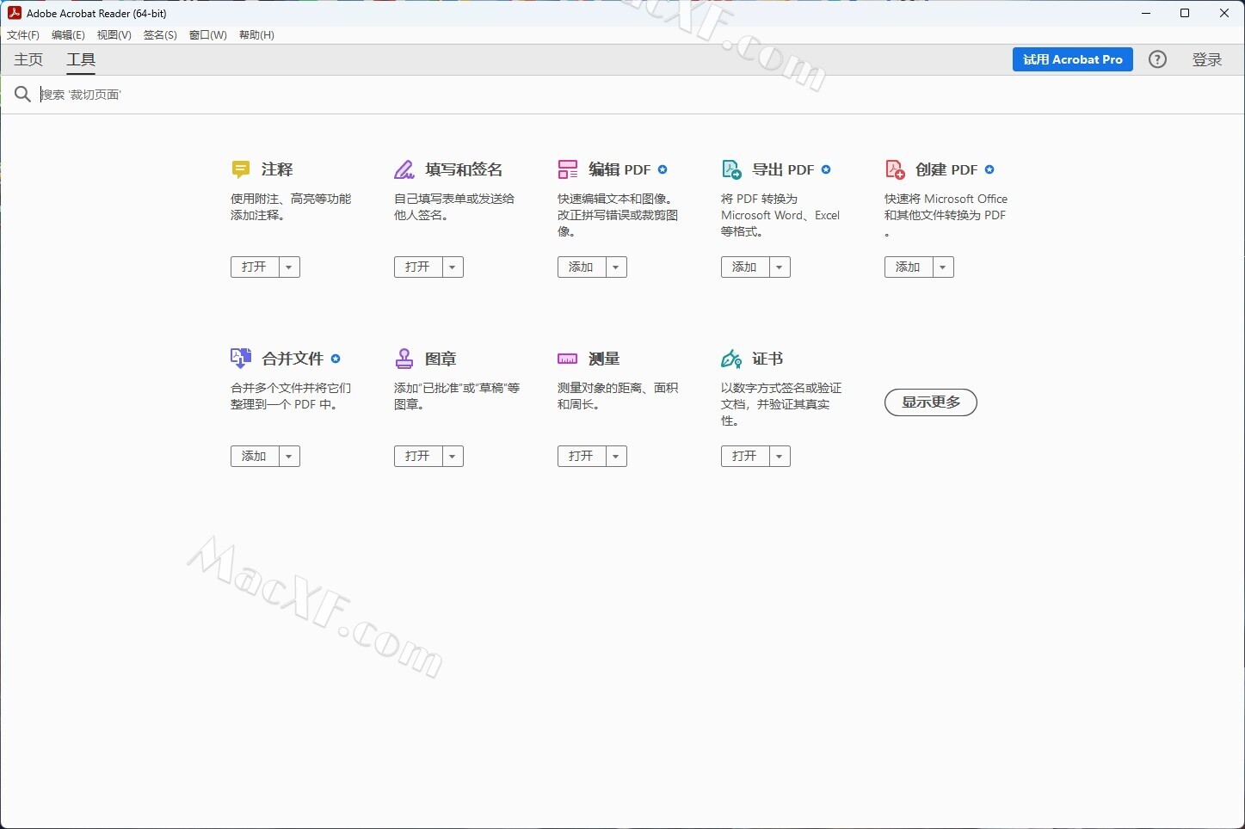Click 打开 button under 注释
The height and width of the screenshot is (829, 1245).
click(255, 267)
